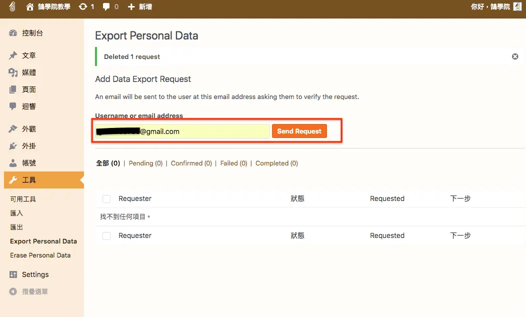Click the plus icon beside 新增

click(131, 6)
